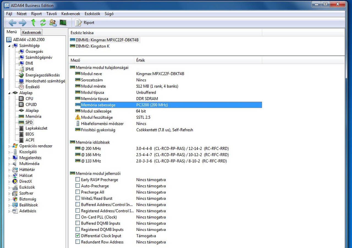Toggle Precharge All checkbox

point(78,192)
